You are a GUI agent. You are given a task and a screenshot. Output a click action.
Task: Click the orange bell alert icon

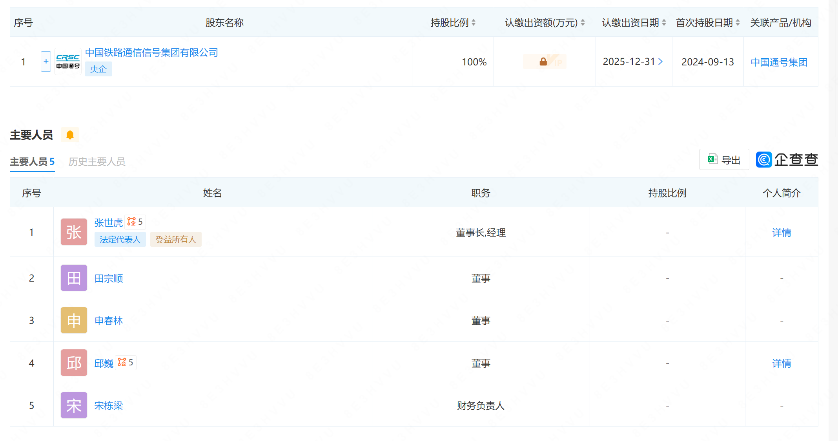point(70,135)
